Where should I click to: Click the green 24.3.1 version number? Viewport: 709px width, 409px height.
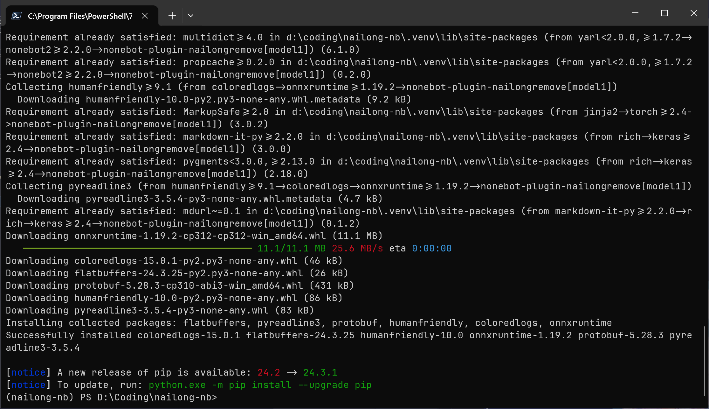click(320, 373)
